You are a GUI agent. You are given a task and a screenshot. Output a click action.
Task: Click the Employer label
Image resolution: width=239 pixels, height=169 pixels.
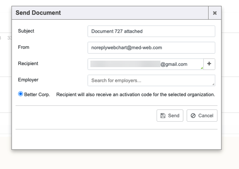coord(28,80)
